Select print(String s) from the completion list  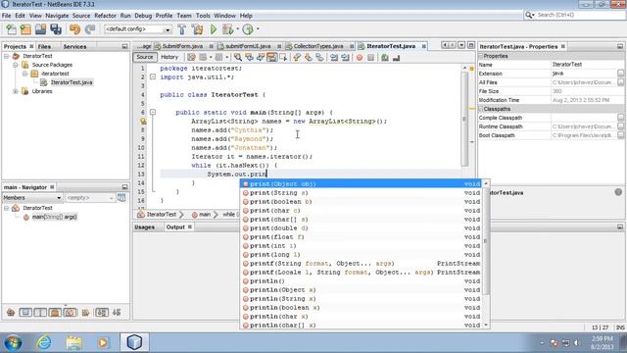coord(361,193)
